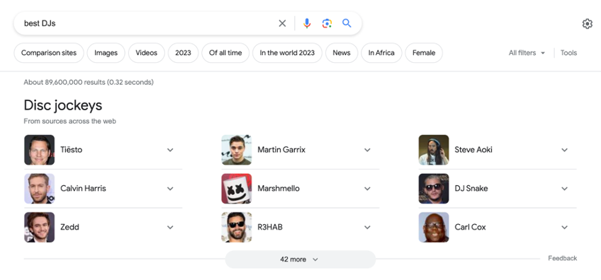Select the Comparison sites filter chip
The height and width of the screenshot is (280, 601).
point(49,53)
